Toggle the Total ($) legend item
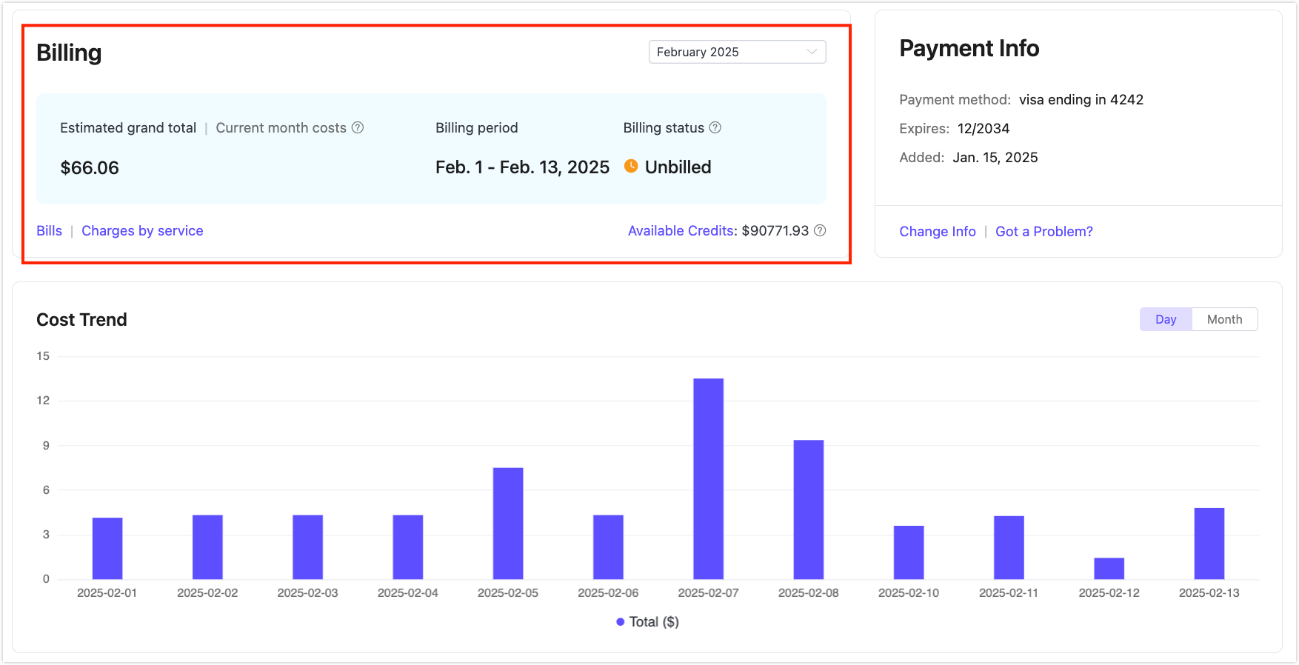The image size is (1299, 665). 647,622
